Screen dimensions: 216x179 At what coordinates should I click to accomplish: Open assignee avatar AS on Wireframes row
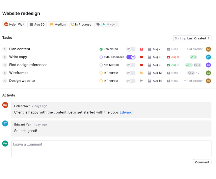(208, 73)
